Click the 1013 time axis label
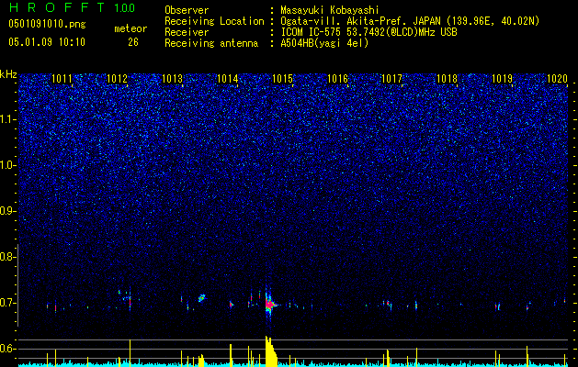 pyautogui.click(x=172, y=78)
